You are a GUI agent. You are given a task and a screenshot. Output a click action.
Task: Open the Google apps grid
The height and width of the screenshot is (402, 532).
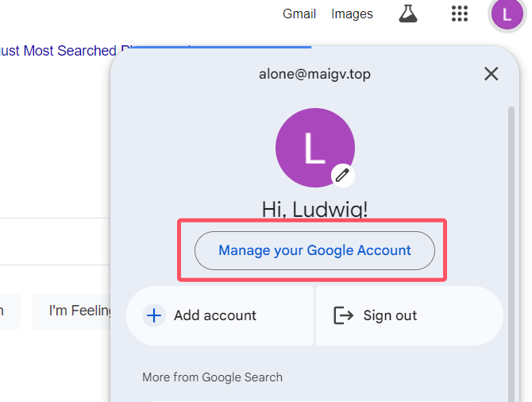pos(460,14)
